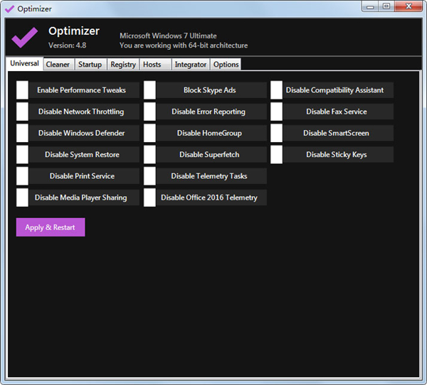Toggle Enable Performance Tweaks

23,90
